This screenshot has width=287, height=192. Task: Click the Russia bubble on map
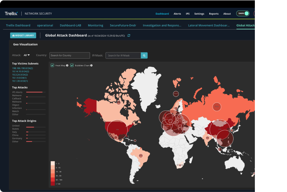[x=217, y=107]
